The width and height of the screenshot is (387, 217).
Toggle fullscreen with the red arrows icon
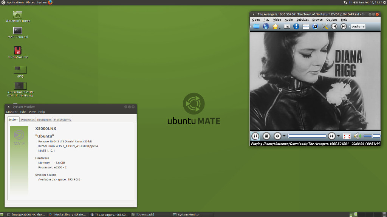[x=347, y=136]
